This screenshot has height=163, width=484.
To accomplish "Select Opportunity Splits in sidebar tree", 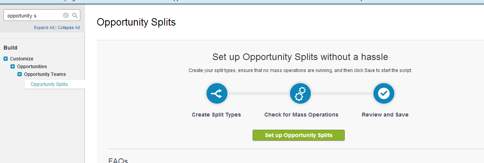I will pos(49,84).
